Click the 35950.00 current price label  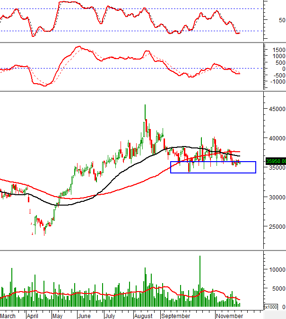point(275,161)
